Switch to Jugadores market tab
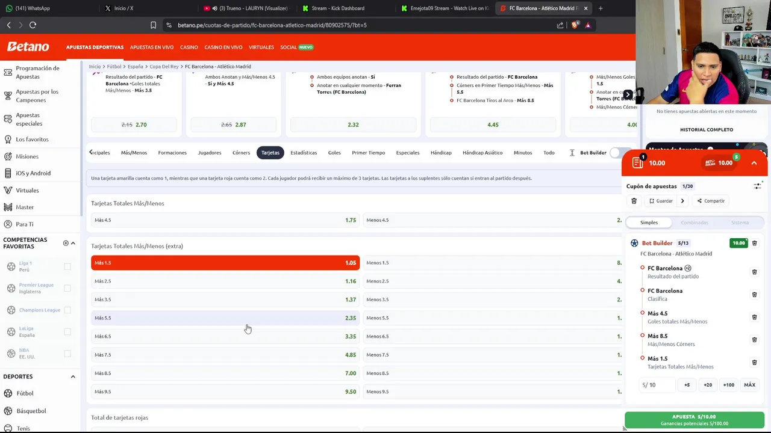This screenshot has height=433, width=771. tap(210, 153)
